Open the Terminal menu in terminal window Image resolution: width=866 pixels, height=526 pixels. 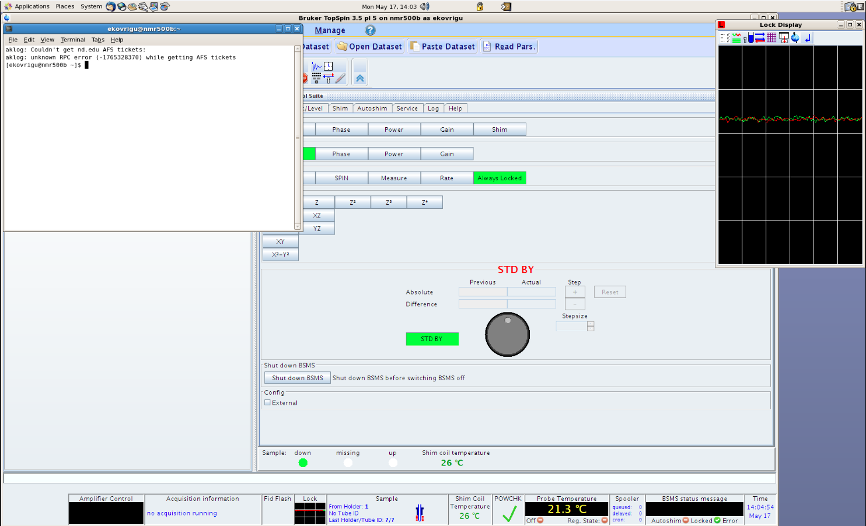(x=73, y=40)
